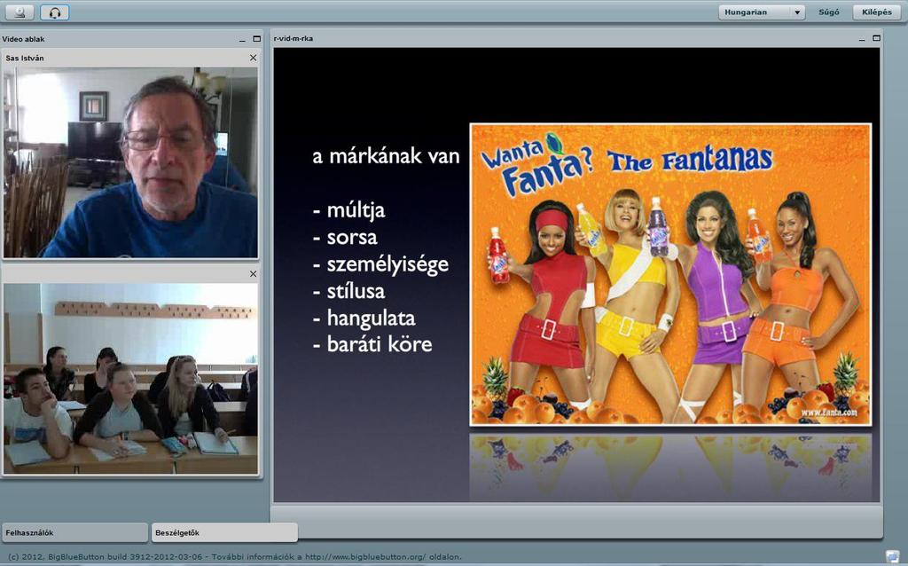Click the Kilépés logout button
908x566 pixels.
coord(877,12)
